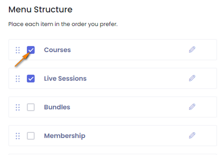
Task: Click empty space between Courses label and pencil
Action: coord(130,50)
